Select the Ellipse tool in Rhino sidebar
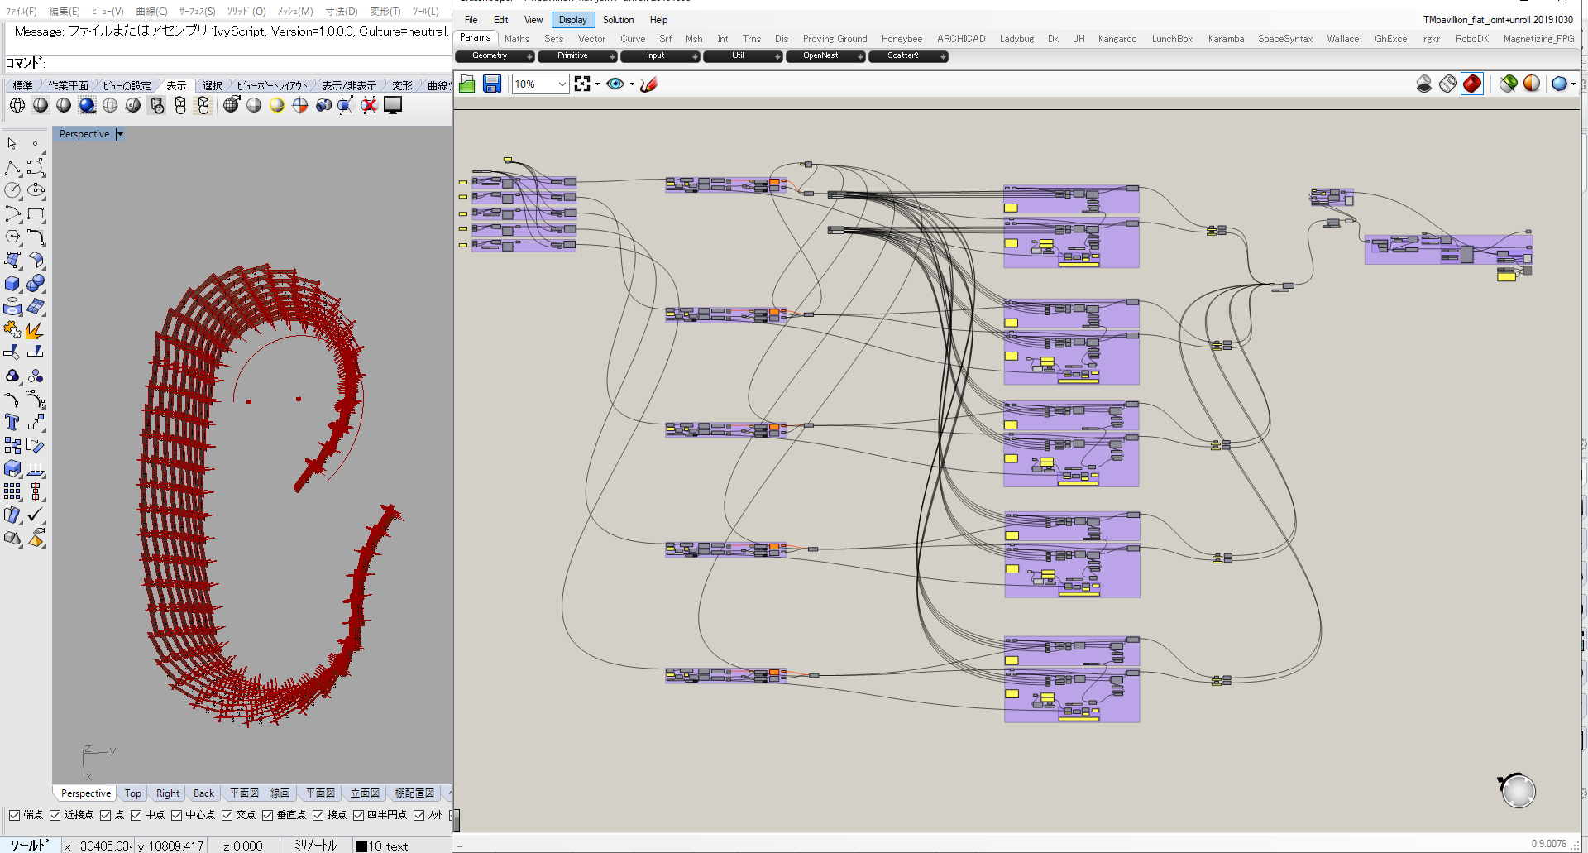The height and width of the screenshot is (853, 1588). click(36, 190)
